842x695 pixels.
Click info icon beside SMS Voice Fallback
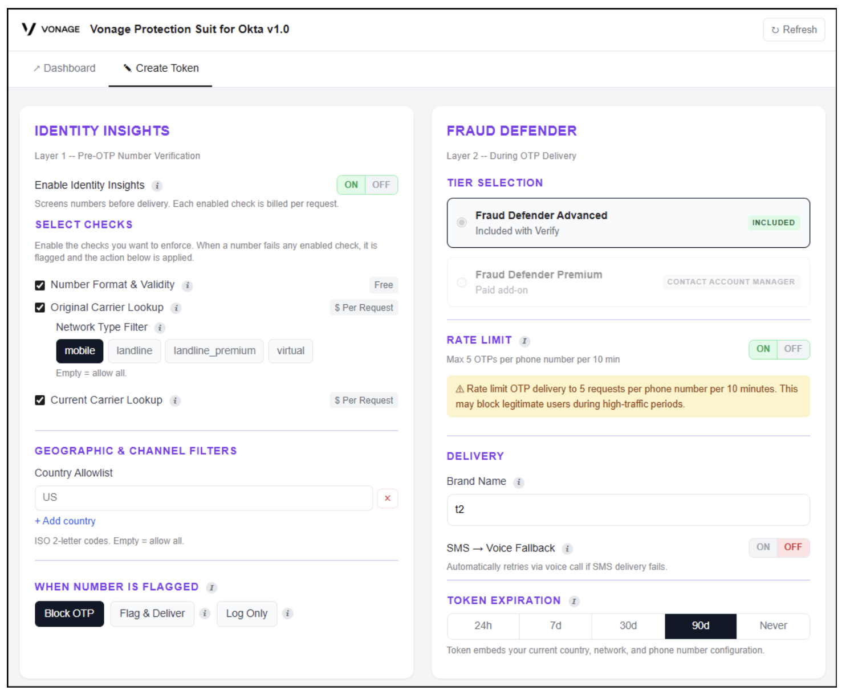coord(567,549)
